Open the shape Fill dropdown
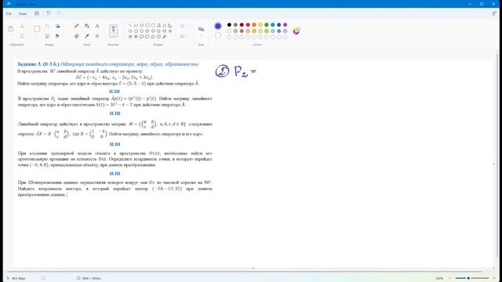Viewport: 502px width, 282px height. pos(184,37)
